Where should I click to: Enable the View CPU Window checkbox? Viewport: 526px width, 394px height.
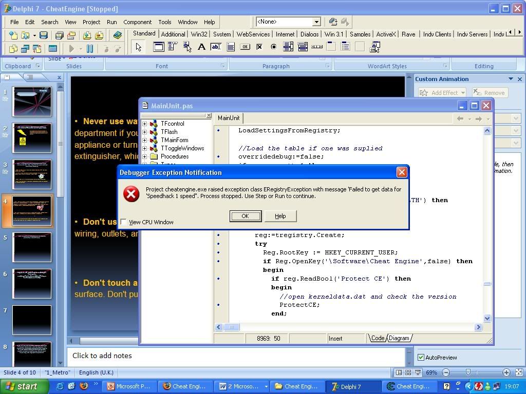coord(123,222)
